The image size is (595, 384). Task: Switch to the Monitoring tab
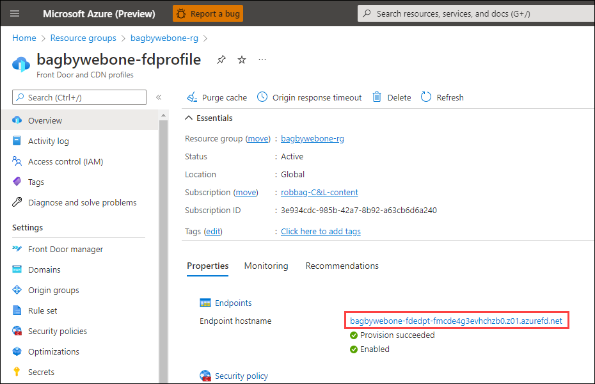point(266,266)
